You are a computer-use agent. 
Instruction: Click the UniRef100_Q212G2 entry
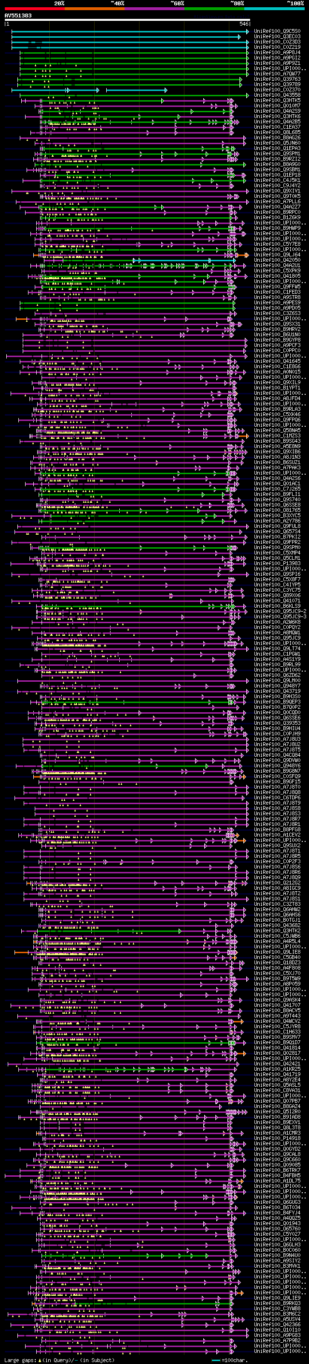point(277,883)
